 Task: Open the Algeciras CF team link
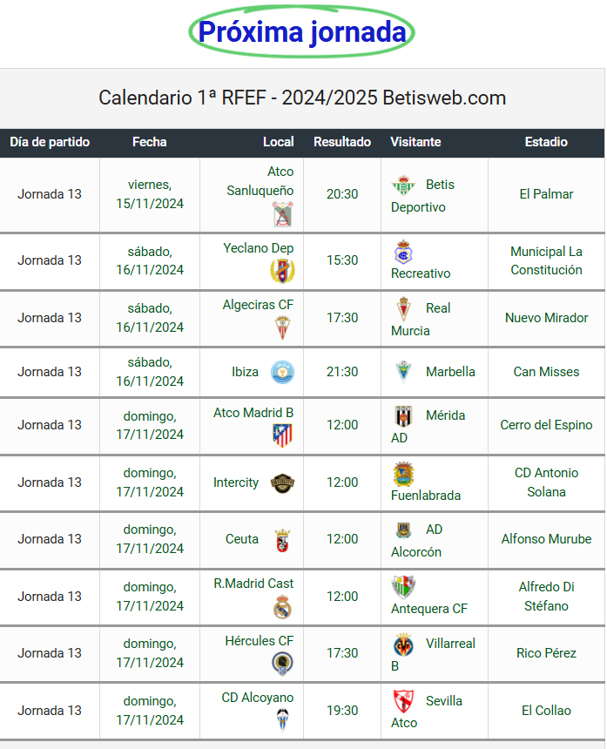click(x=258, y=304)
